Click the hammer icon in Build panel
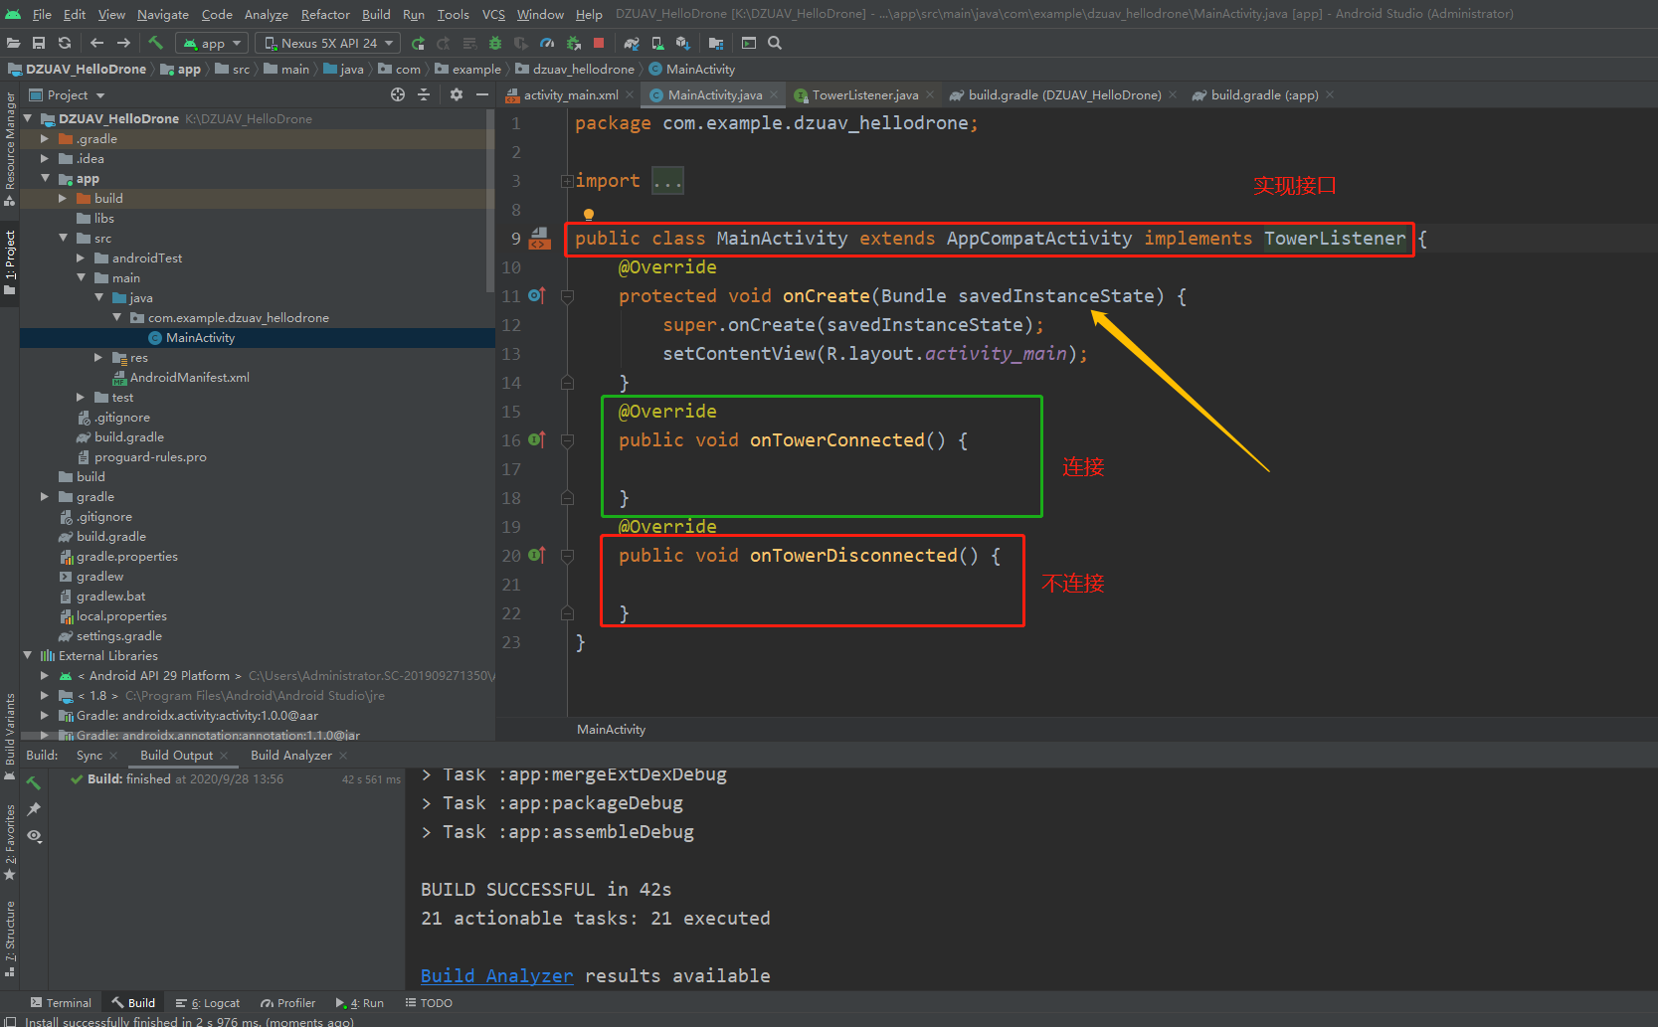 [x=34, y=782]
